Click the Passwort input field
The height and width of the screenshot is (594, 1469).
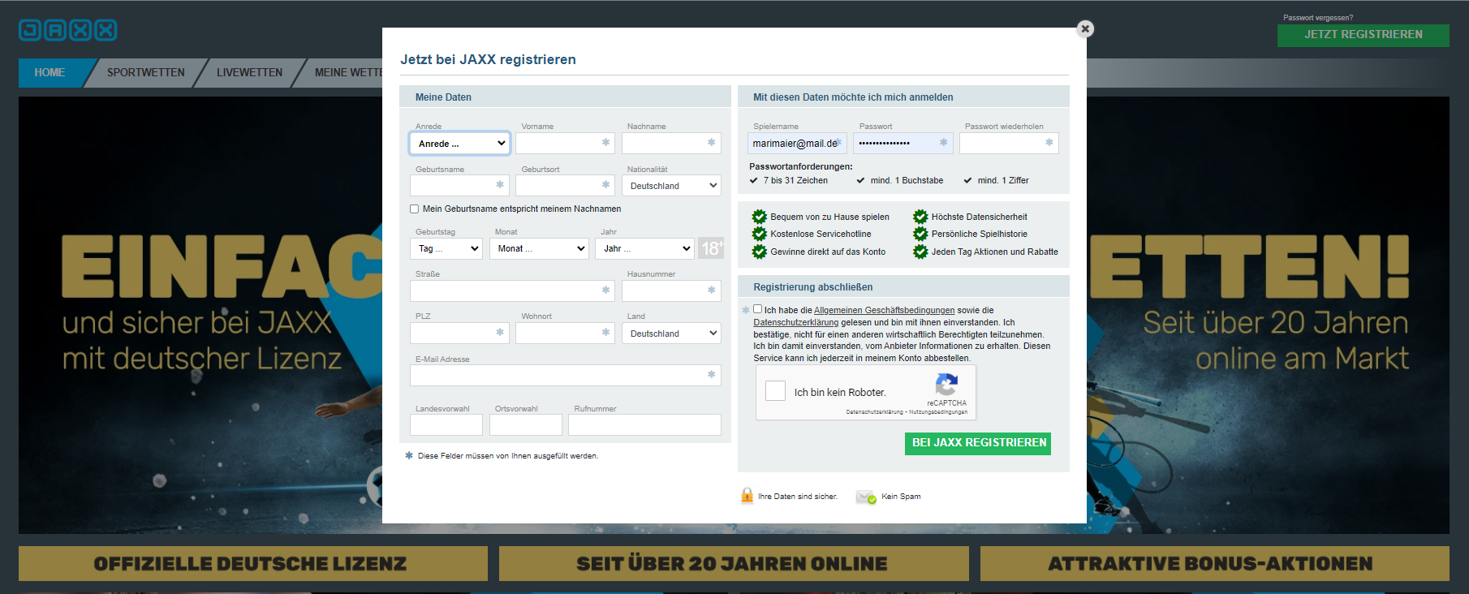click(903, 143)
